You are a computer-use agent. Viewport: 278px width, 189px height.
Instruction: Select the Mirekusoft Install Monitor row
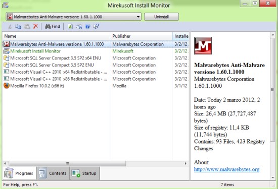point(96,51)
